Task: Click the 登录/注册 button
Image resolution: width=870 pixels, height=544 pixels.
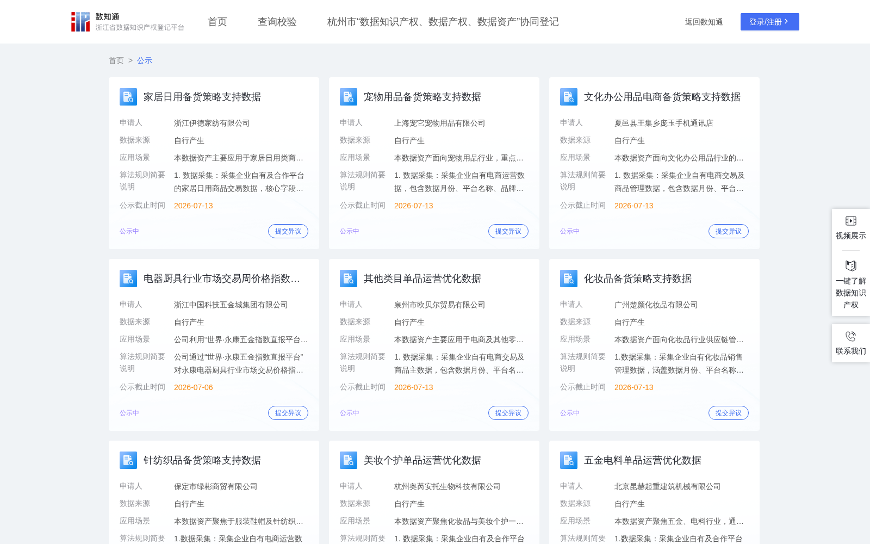Action: pos(770,22)
